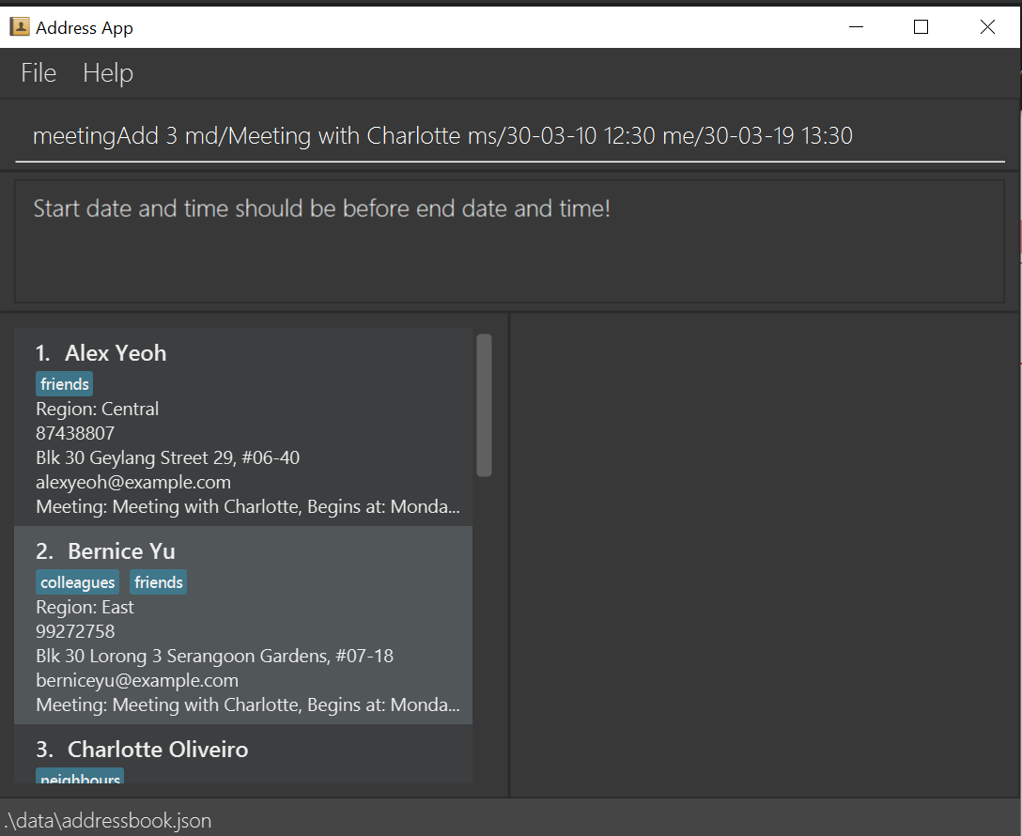Click phone number 99272758
This screenshot has width=1022, height=836.
tap(75, 631)
